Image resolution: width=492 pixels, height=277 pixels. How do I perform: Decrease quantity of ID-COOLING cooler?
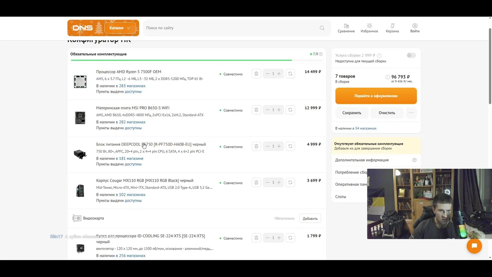pos(268,238)
